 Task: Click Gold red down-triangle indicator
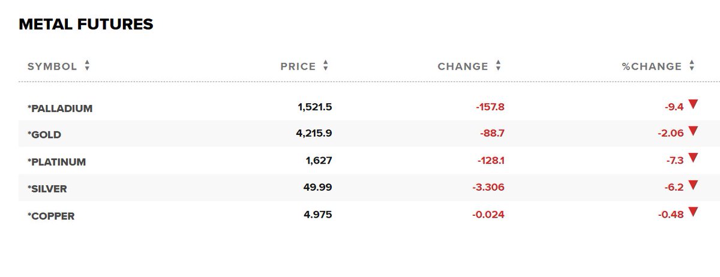tap(693, 131)
